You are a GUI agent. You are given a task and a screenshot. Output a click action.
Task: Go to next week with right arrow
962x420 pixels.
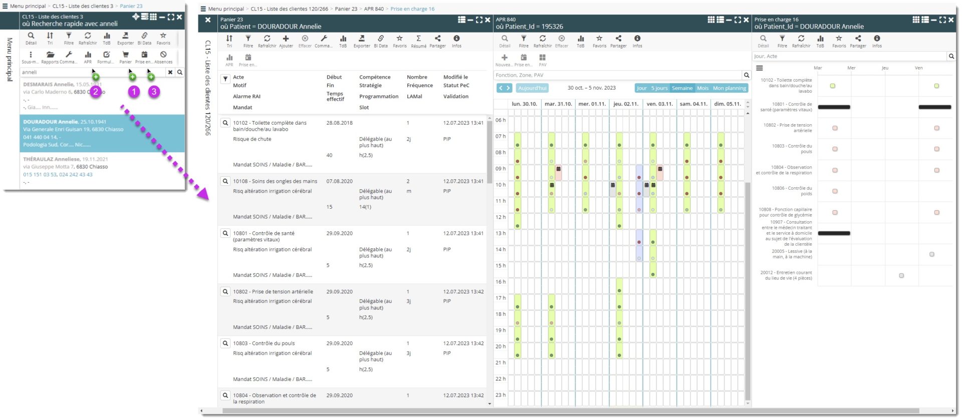click(508, 88)
